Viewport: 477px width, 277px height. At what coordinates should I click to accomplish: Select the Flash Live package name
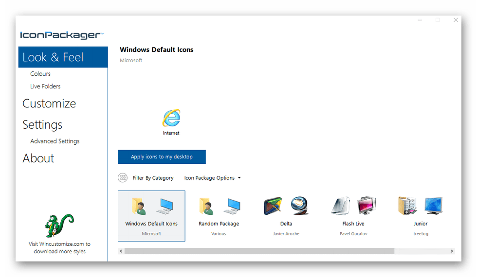tap(353, 224)
